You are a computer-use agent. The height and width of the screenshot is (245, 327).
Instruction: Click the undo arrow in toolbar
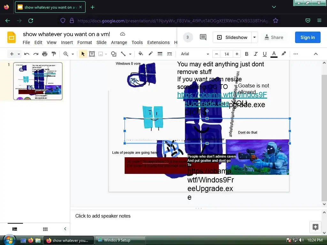27,54
